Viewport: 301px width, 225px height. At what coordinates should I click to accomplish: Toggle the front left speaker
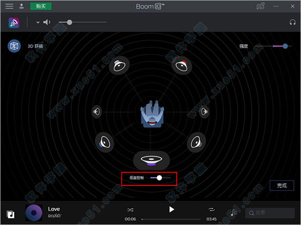(x=119, y=66)
